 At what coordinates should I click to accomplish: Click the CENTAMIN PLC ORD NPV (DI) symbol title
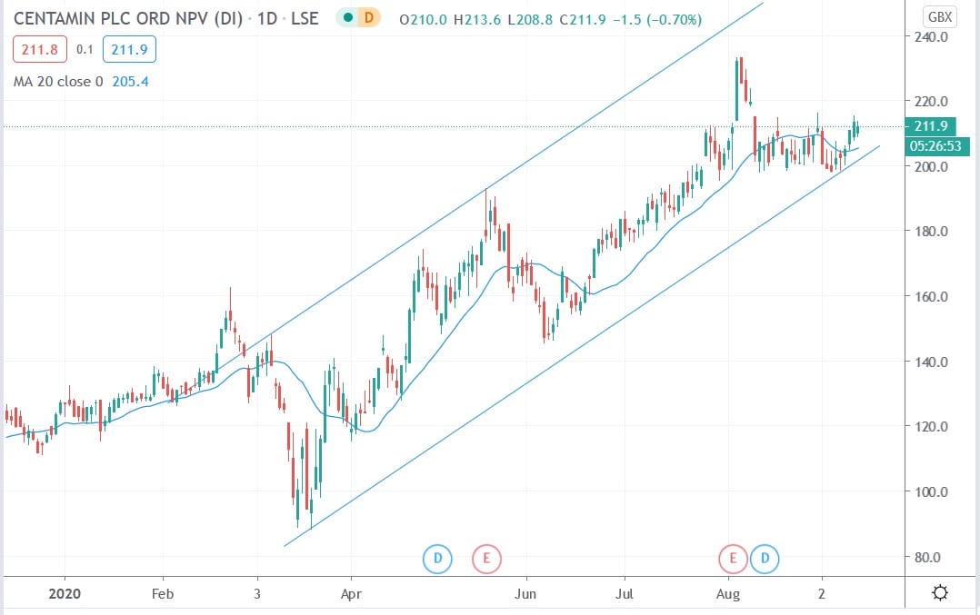click(127, 19)
